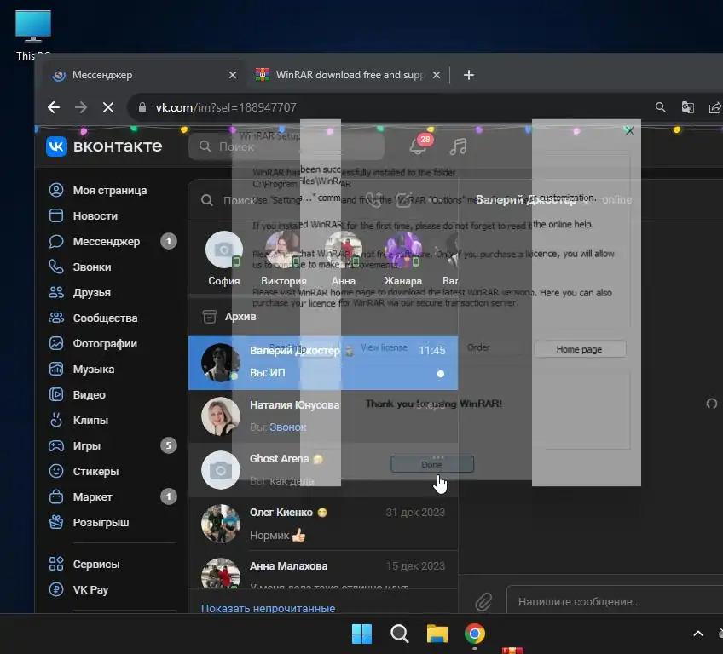Open Виктория's avatar in contacts row
Viewport: 723px width, 654px height.
(x=284, y=250)
